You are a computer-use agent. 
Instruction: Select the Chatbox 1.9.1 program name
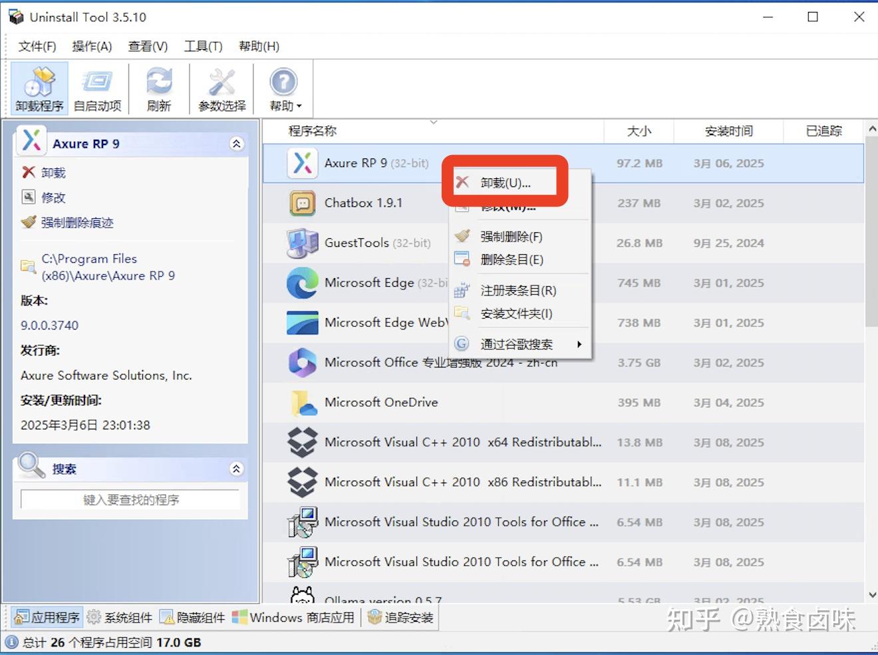point(363,203)
